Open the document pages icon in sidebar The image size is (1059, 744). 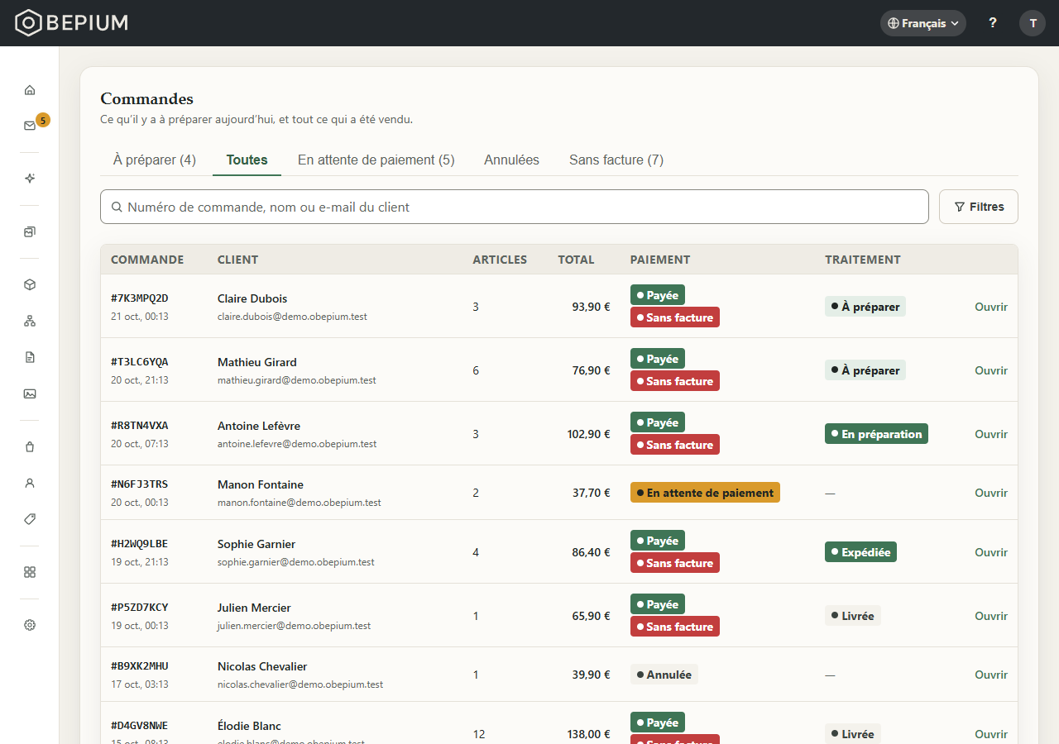(30, 357)
